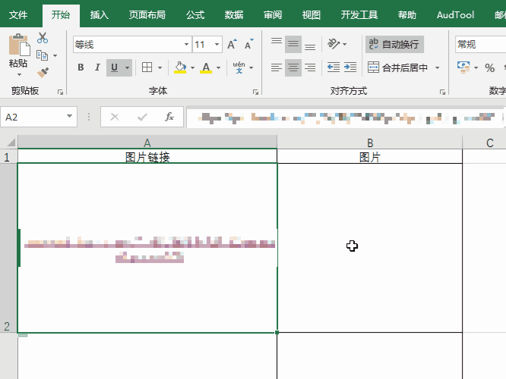Viewport: 506px width, 379px height.
Task: Switch to 插入 tab
Action: (x=99, y=15)
